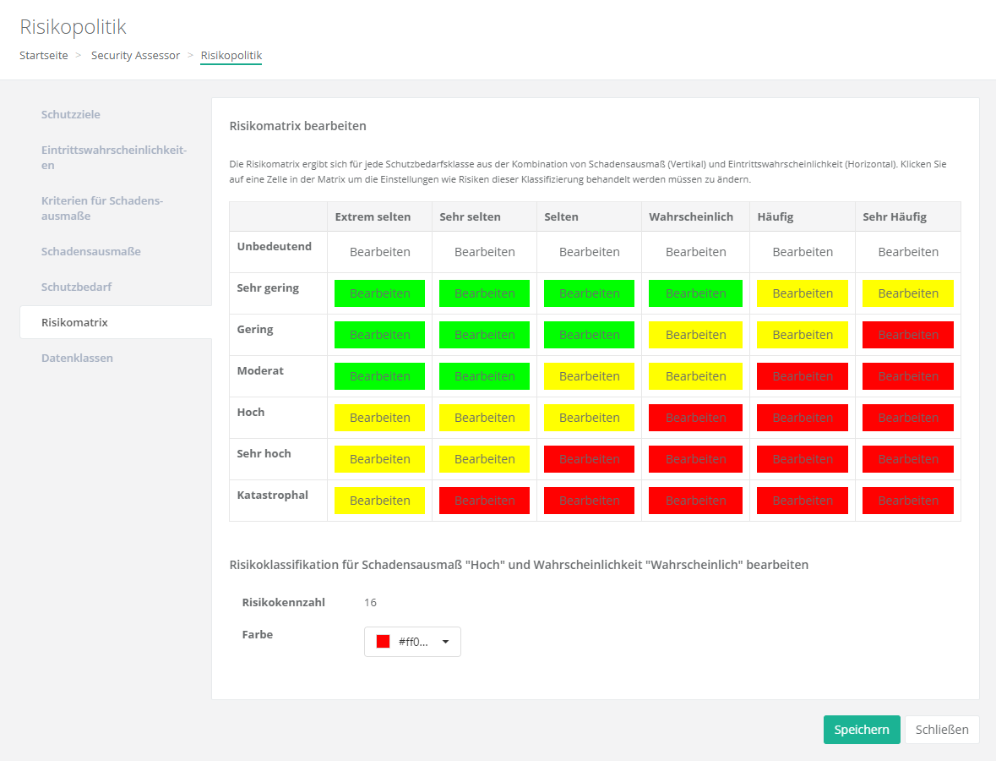Viewport: 996px width, 761px height.
Task: Navigate to Datenklassen in the sidebar
Action: point(77,358)
